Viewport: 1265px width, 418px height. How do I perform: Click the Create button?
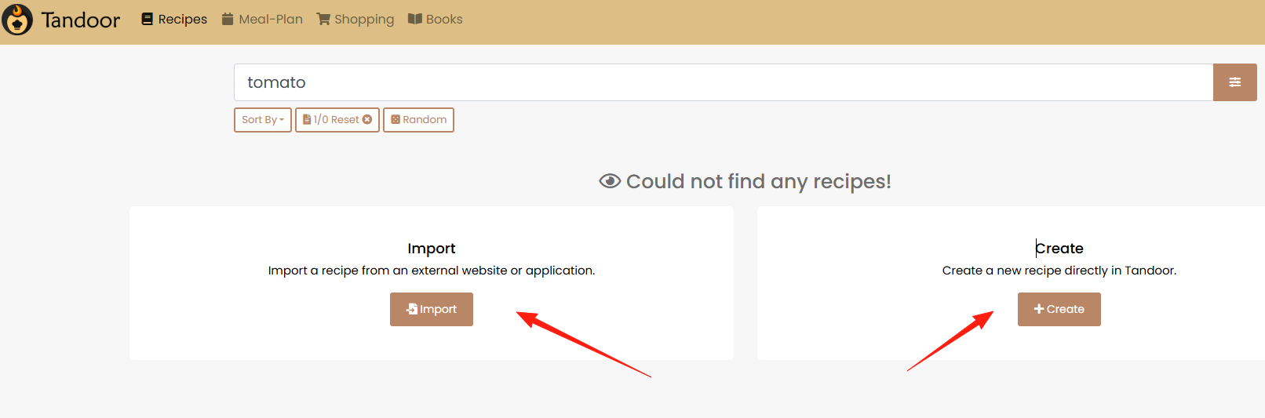point(1059,309)
